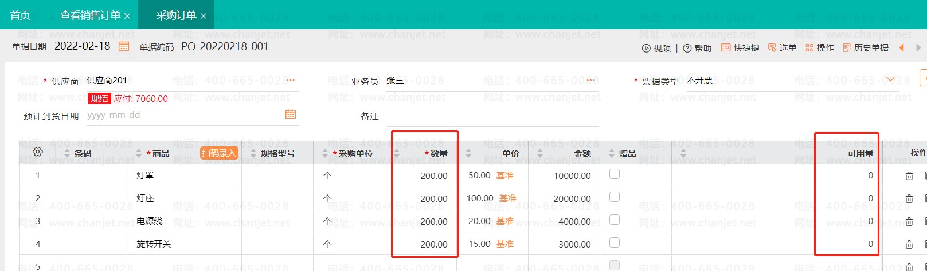Mark 旋转开关 as gift item
927x271 pixels.
tap(615, 242)
